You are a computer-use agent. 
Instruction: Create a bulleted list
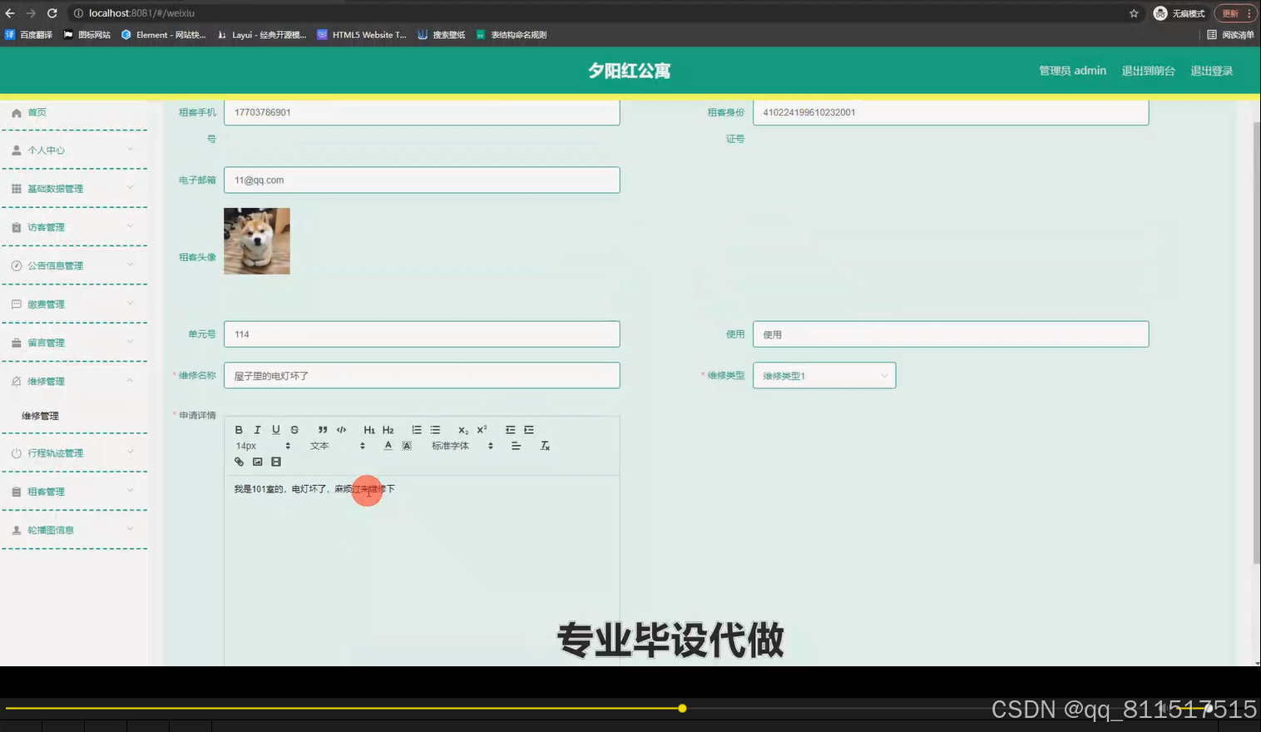pyautogui.click(x=435, y=430)
